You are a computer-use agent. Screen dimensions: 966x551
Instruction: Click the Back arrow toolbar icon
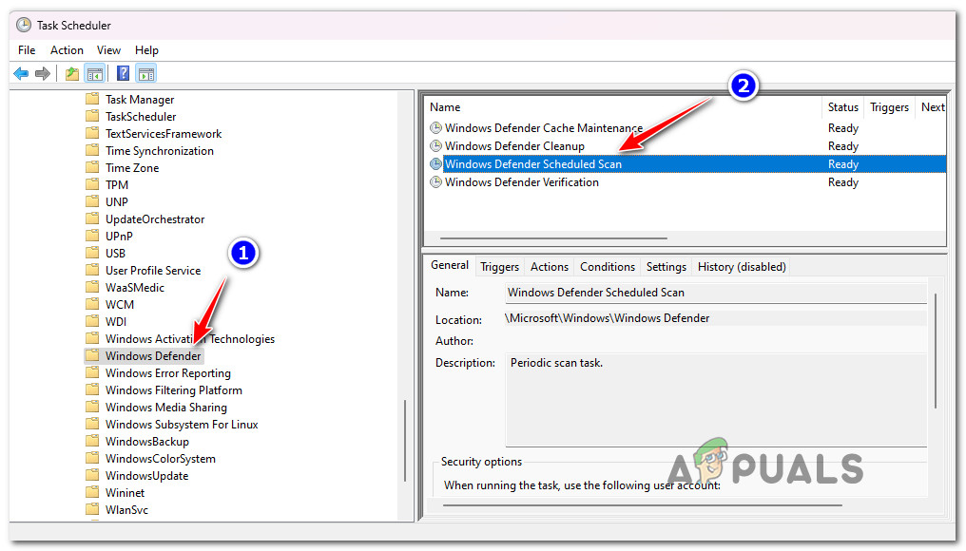pyautogui.click(x=21, y=74)
